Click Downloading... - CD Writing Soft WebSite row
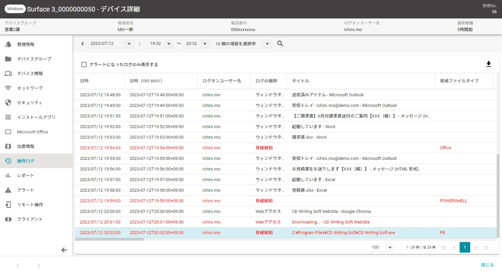502x272 pixels. [x=286, y=222]
